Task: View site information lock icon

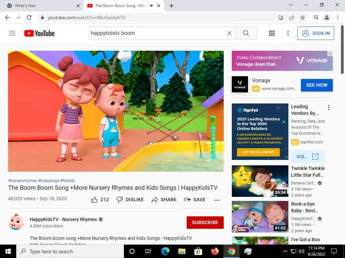Action: 42,17
